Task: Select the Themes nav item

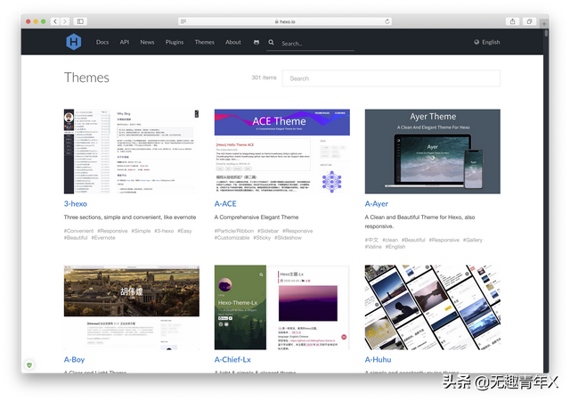Action: (204, 42)
